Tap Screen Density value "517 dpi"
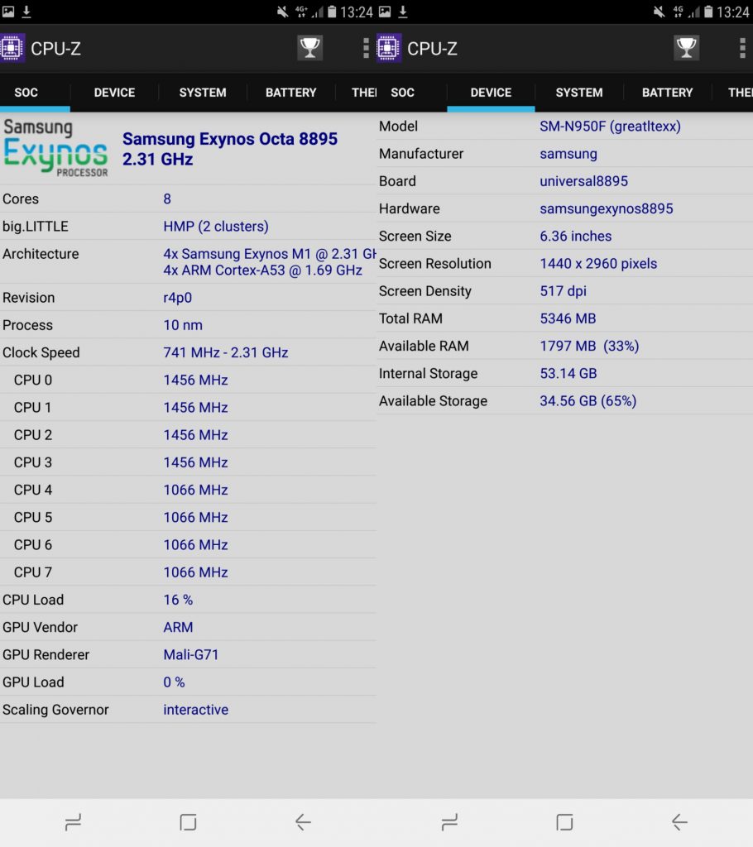The width and height of the screenshot is (753, 847). click(563, 291)
